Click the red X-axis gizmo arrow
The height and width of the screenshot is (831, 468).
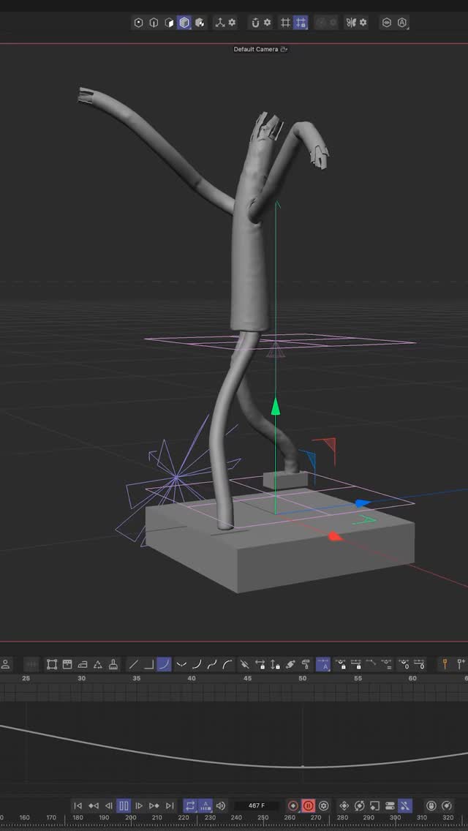(x=335, y=536)
